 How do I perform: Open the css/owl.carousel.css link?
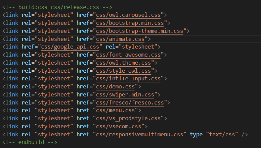click(x=128, y=15)
